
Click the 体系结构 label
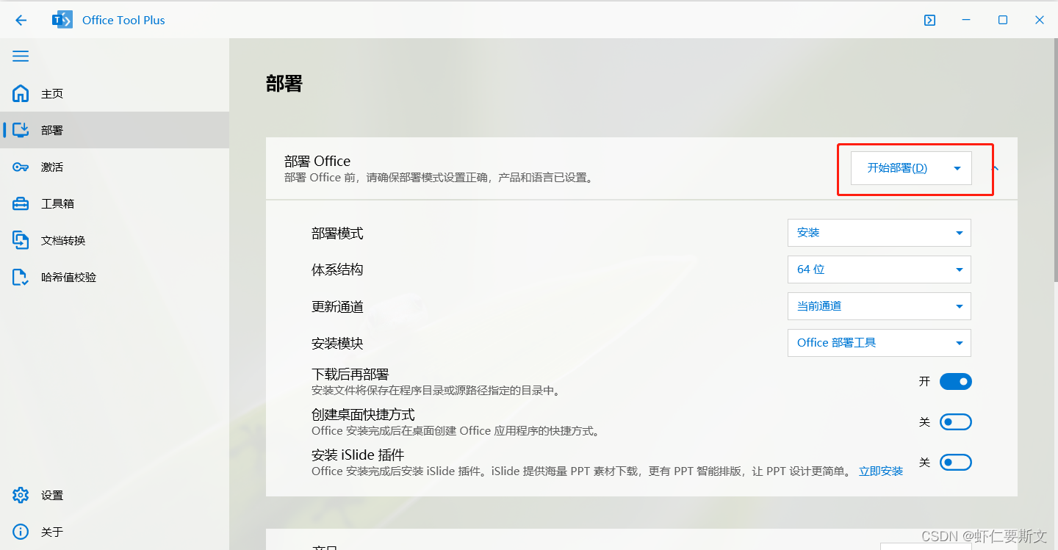point(337,270)
